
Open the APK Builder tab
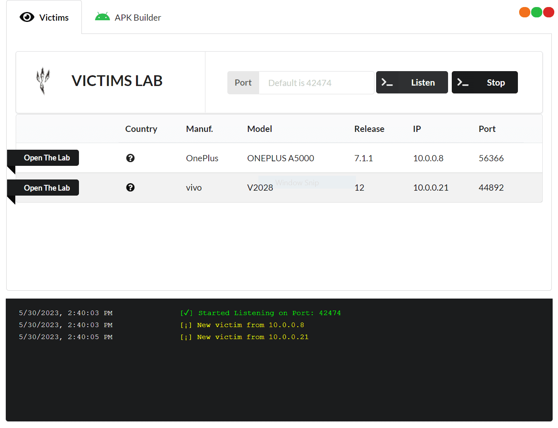[128, 17]
